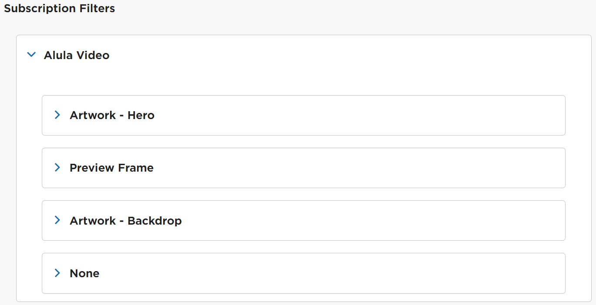Select the Artwork - Hero label text
Viewport: 596px width, 305px height.
click(x=112, y=115)
